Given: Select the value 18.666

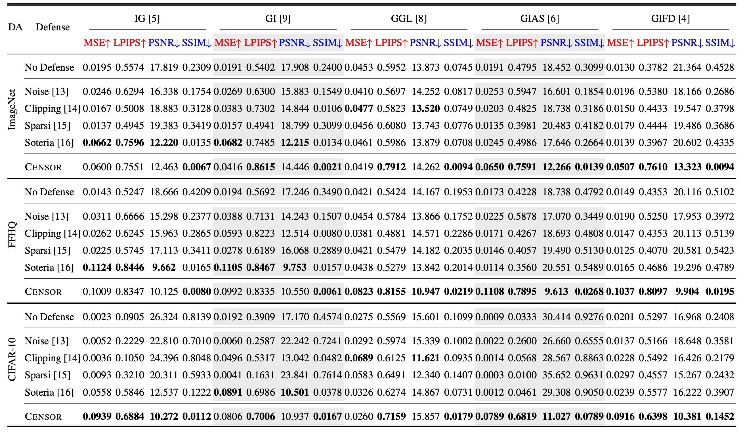Looking at the screenshot, I should (x=164, y=192).
